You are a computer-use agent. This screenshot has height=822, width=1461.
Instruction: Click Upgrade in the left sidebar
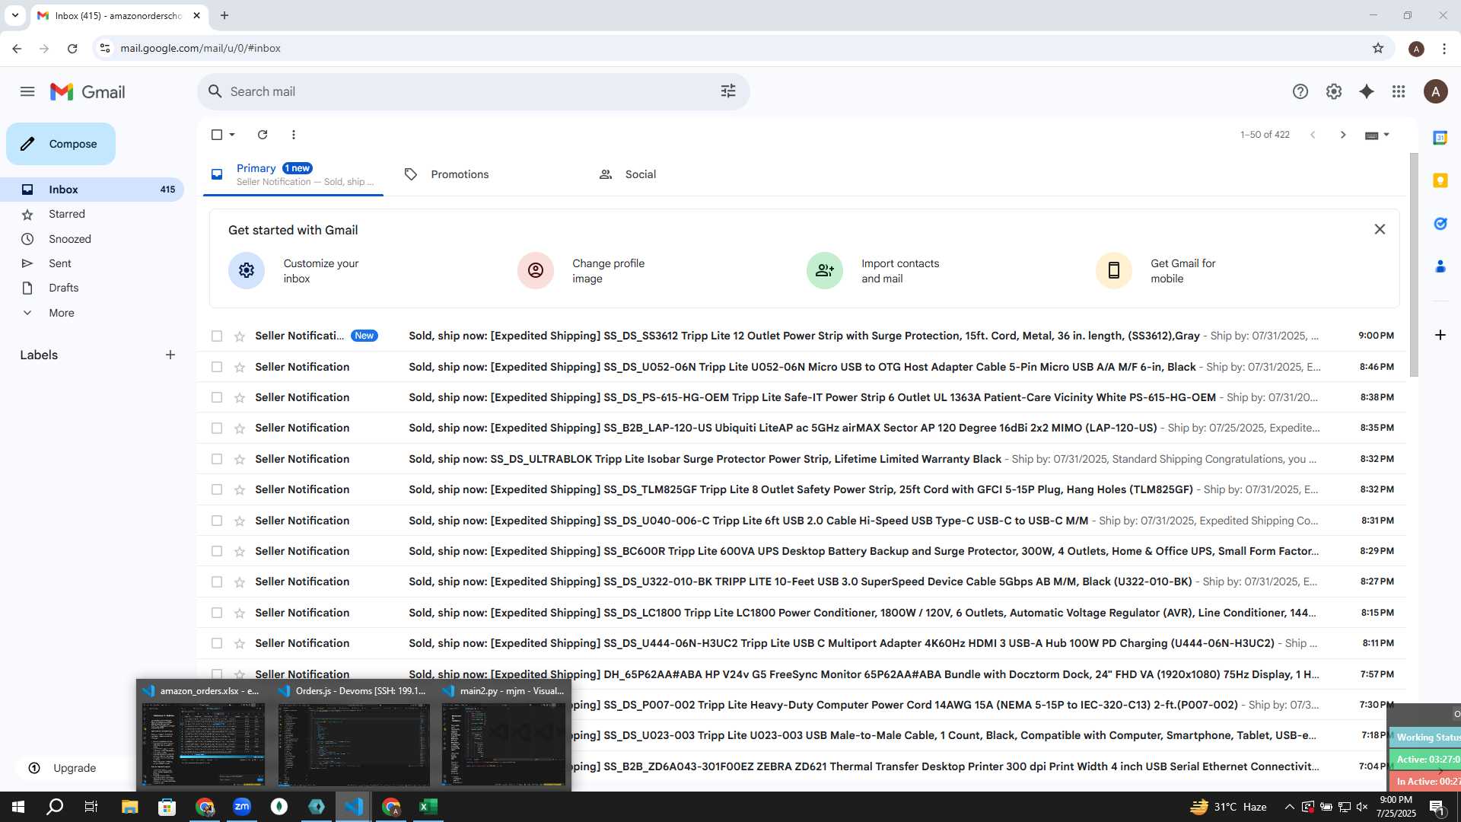pos(62,768)
